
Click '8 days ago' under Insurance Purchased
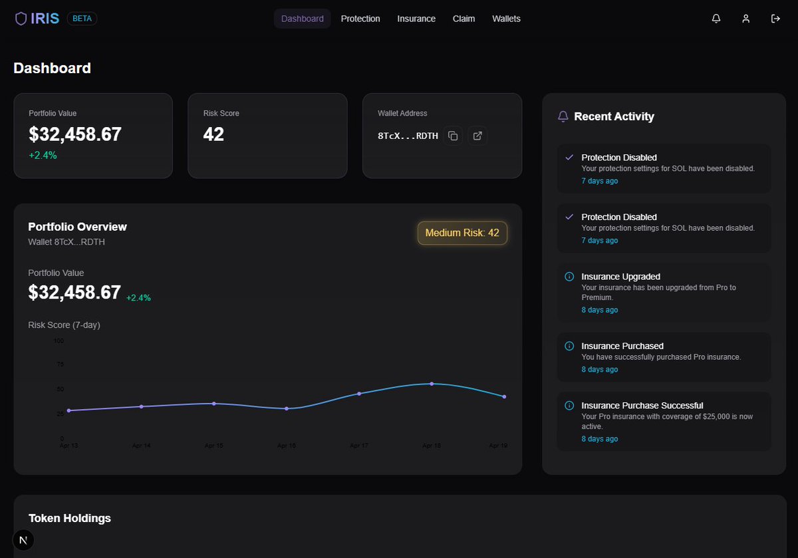click(x=600, y=370)
